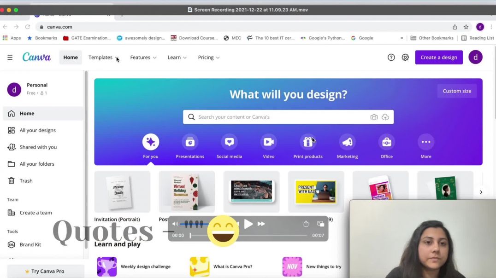Show hidden bookmarks with the chevron overflow

pyautogui.click(x=402, y=38)
